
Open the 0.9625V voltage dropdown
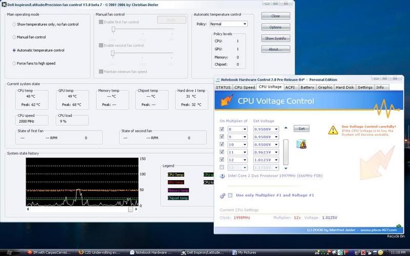click(x=266, y=152)
